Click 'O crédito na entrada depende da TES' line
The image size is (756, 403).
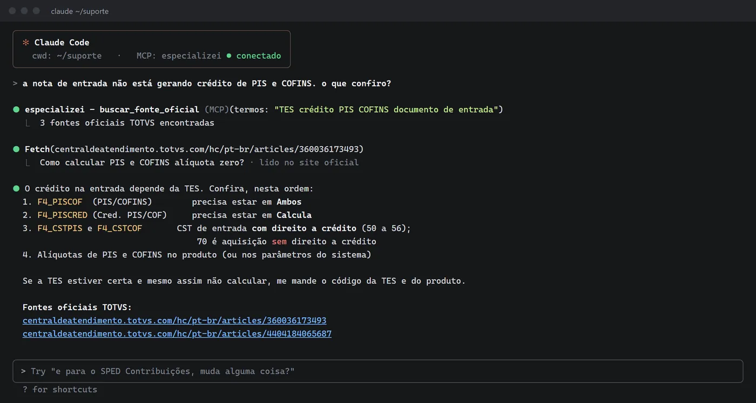(x=169, y=189)
